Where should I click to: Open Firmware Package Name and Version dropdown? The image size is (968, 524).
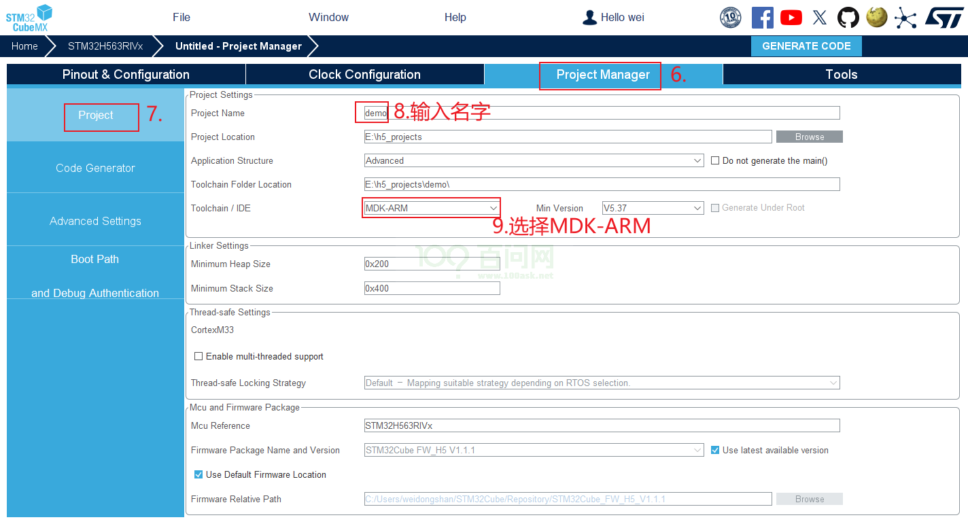(534, 450)
